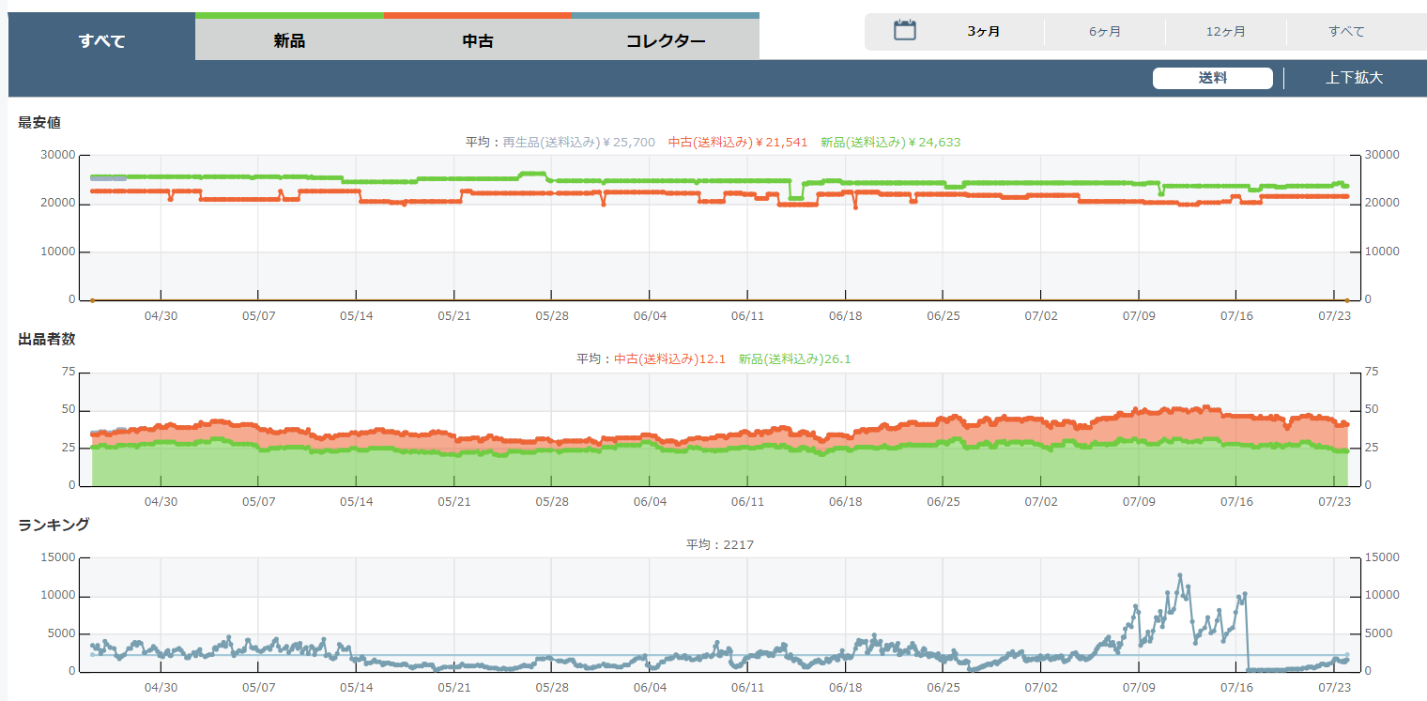Change the period to 6ヶ月
The image size is (1427, 701).
(1105, 32)
